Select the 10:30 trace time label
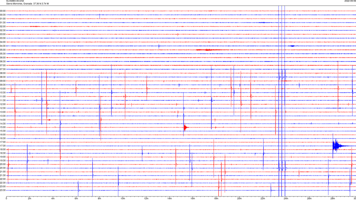356x200 pixels. coord(3,93)
